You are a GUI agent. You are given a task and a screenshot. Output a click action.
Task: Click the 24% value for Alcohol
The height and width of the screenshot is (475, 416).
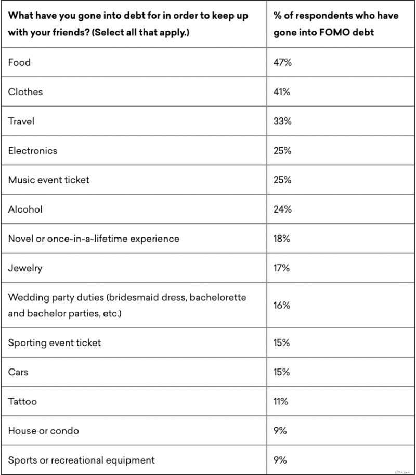pos(282,209)
